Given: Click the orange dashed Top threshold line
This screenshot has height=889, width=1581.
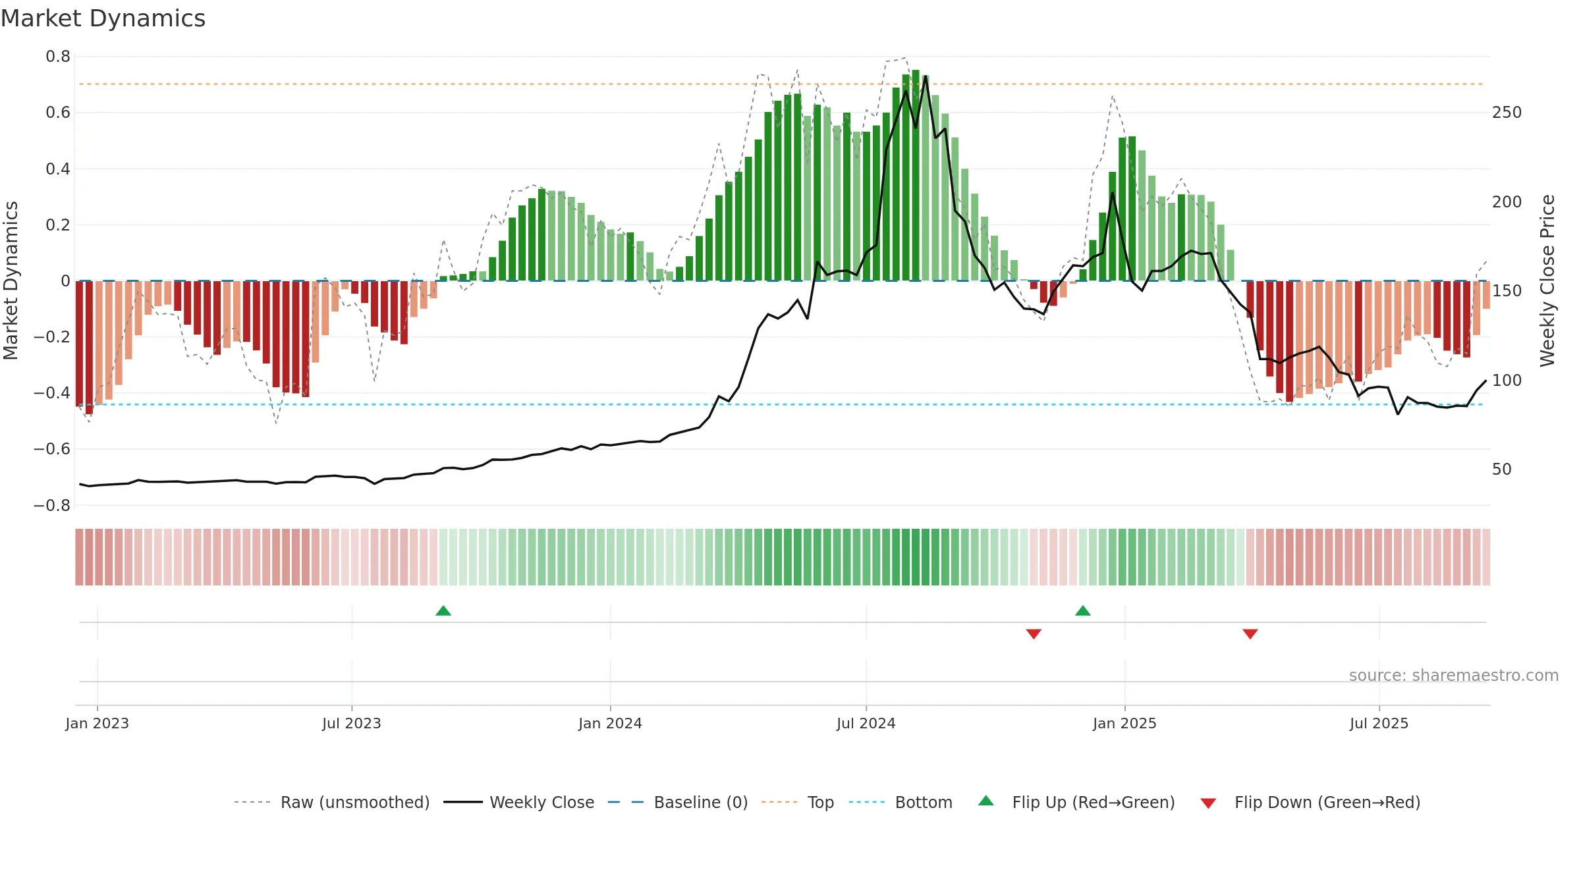Looking at the screenshot, I should tap(781, 84).
